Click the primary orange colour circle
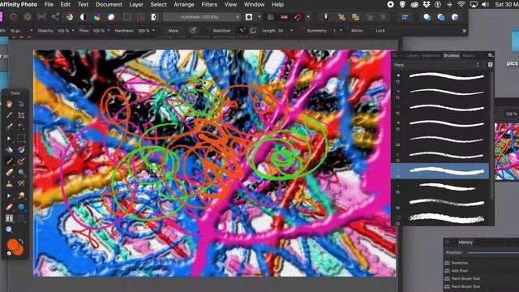This screenshot has height=292, width=519. click(x=12, y=245)
